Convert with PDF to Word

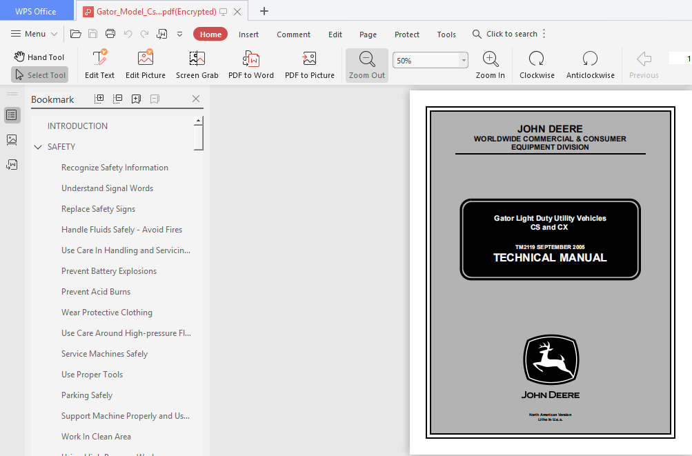(251, 64)
